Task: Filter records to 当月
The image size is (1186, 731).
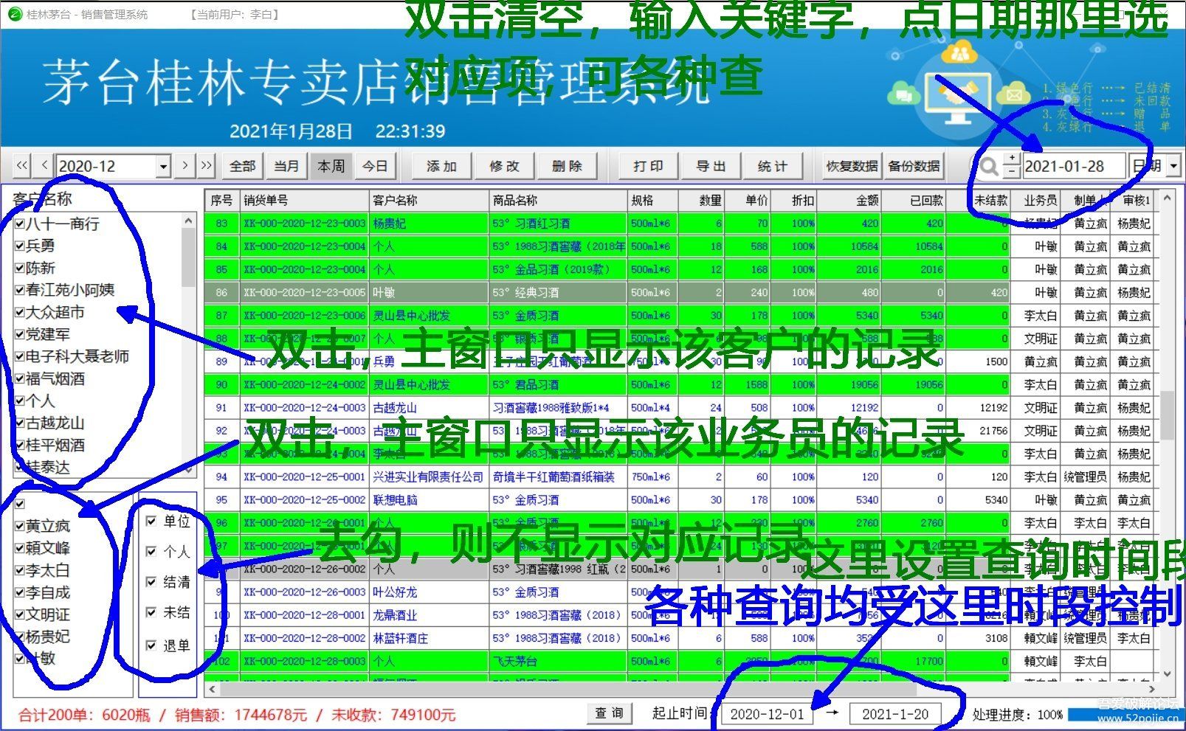Action: coord(286,166)
